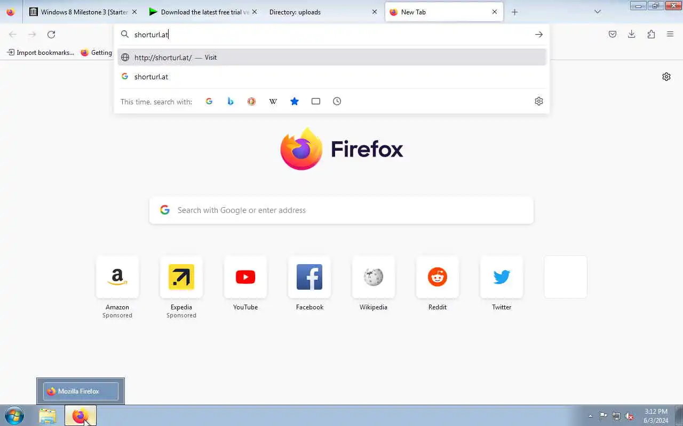The image size is (683, 426).
Task: Open a new tab with plus button
Action: pos(514,12)
